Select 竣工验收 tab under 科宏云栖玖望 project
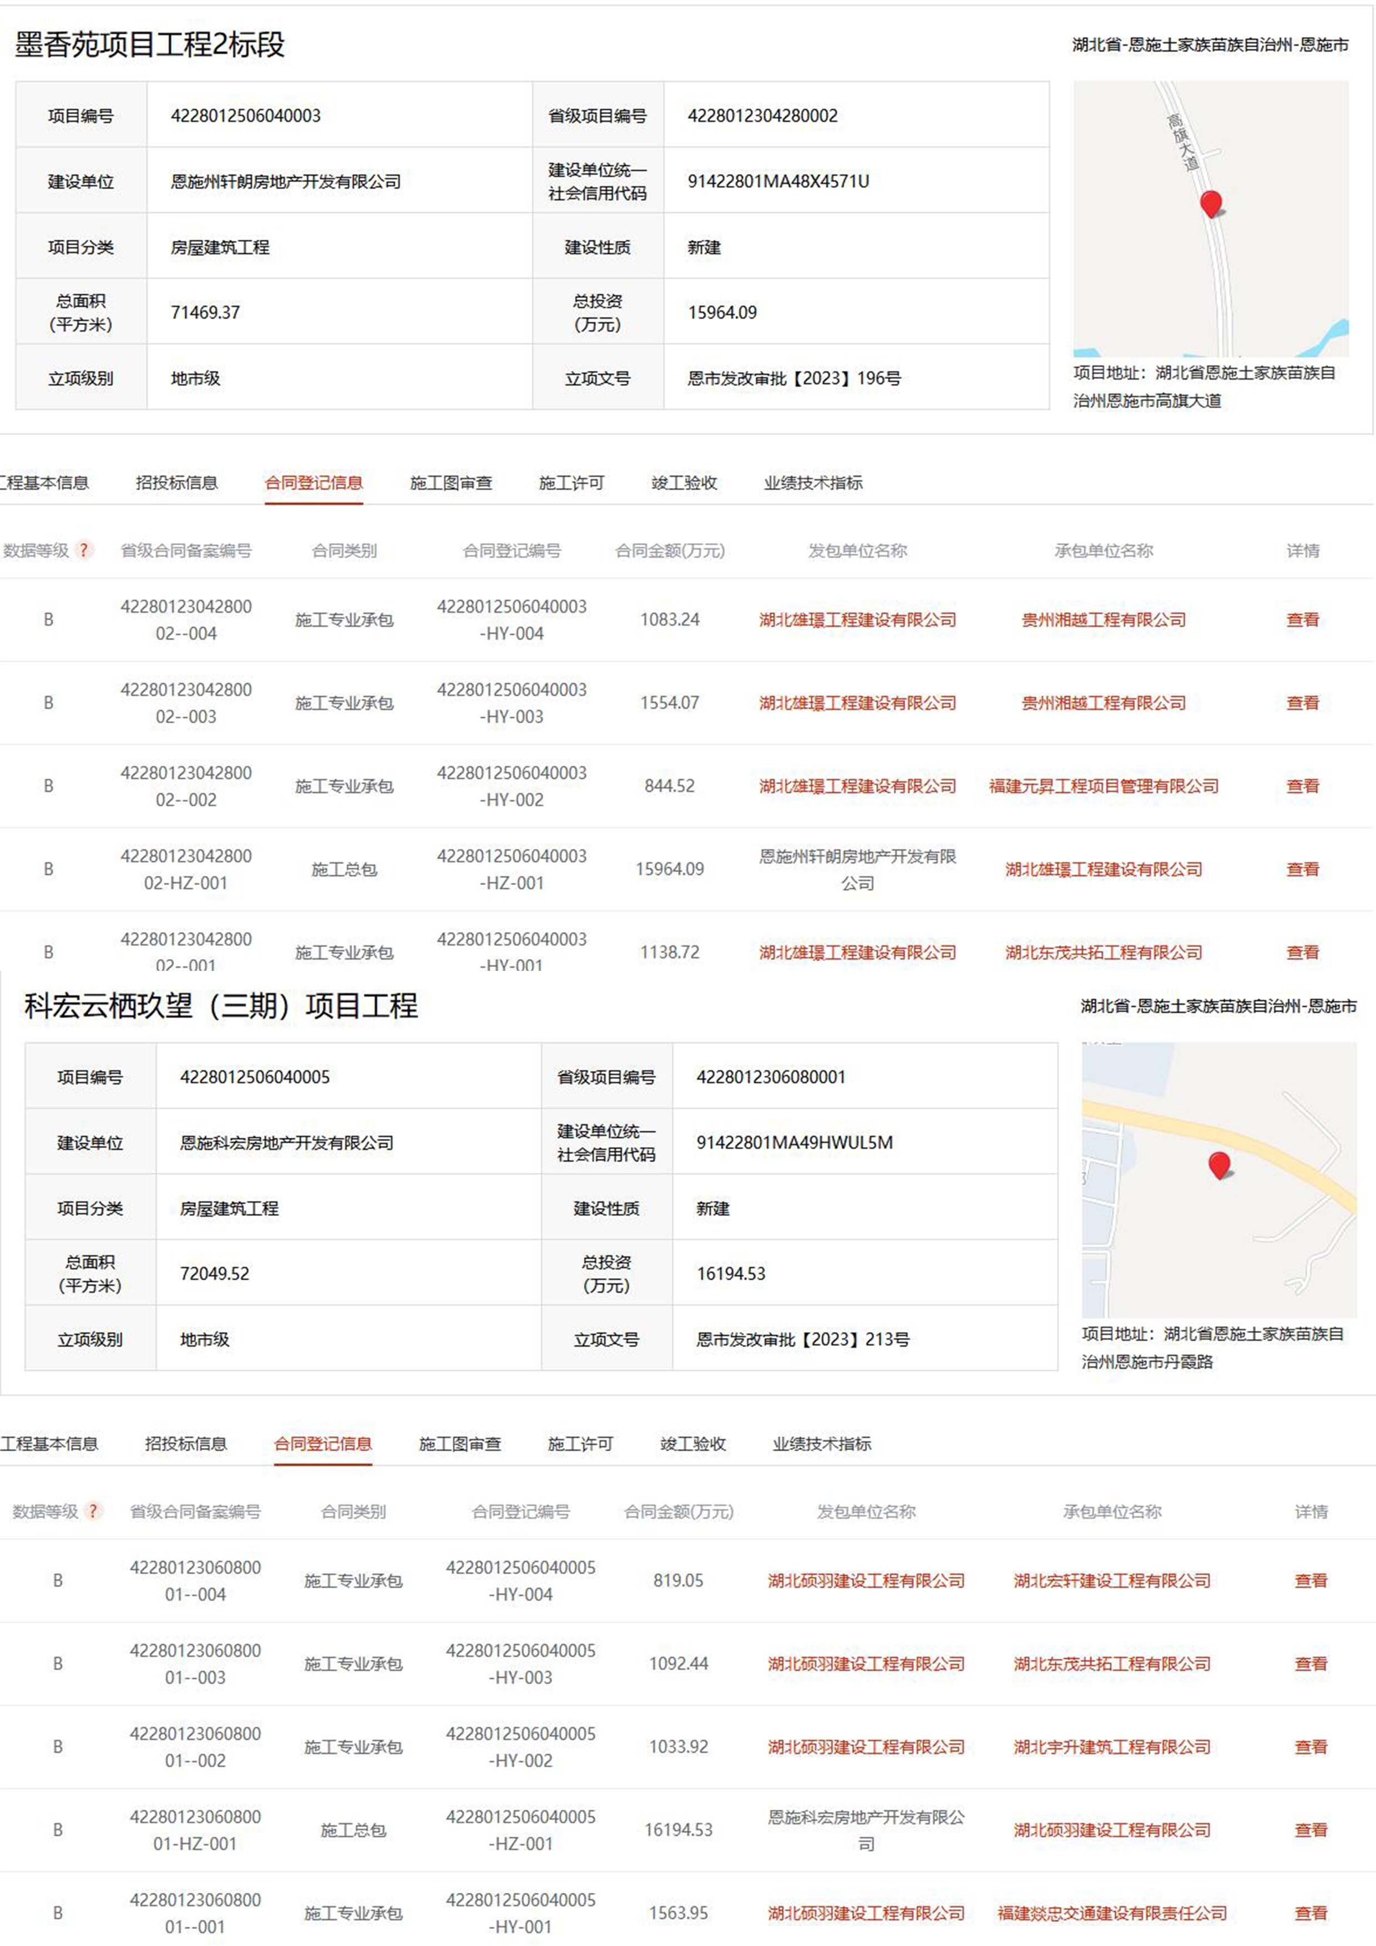This screenshot has width=1376, height=1946. click(692, 1444)
